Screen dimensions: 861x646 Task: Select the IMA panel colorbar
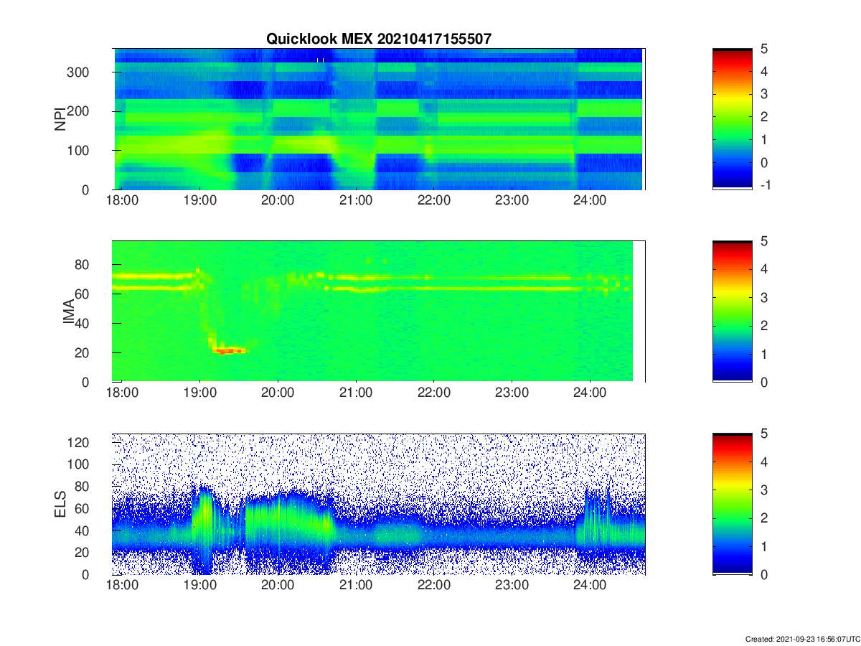click(733, 312)
